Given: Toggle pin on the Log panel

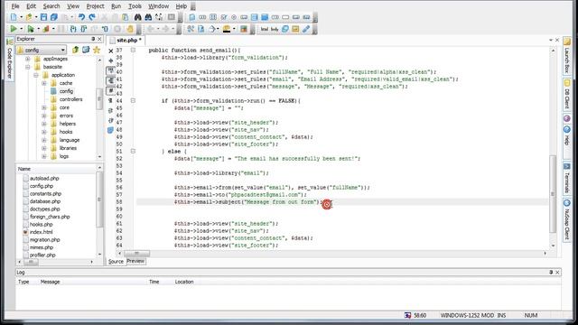Looking at the screenshot, I should (x=551, y=272).
